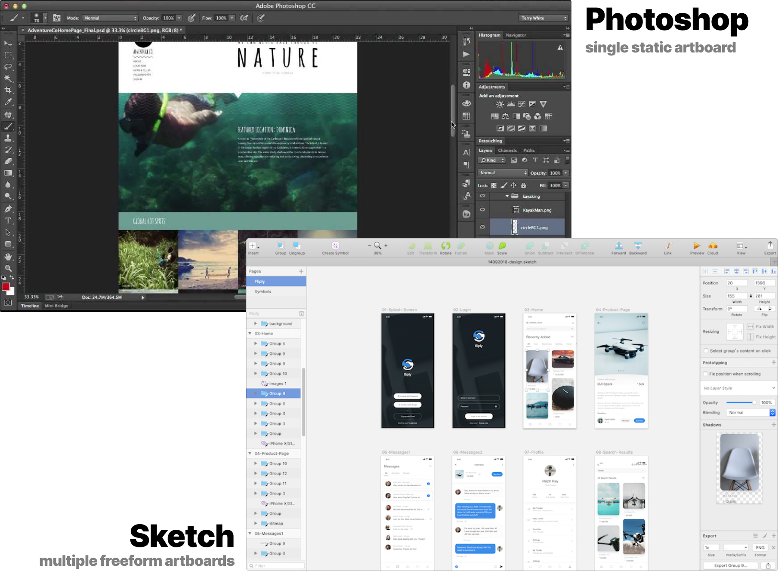Click the Opacity slider in Sketch inspector
The height and width of the screenshot is (571, 778).
[741, 402]
